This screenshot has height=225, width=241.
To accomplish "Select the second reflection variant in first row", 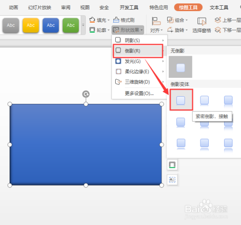I will point(204,101).
